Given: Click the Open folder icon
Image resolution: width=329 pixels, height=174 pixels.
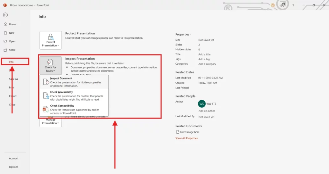Looking at the screenshot, I should (x=5, y=41).
